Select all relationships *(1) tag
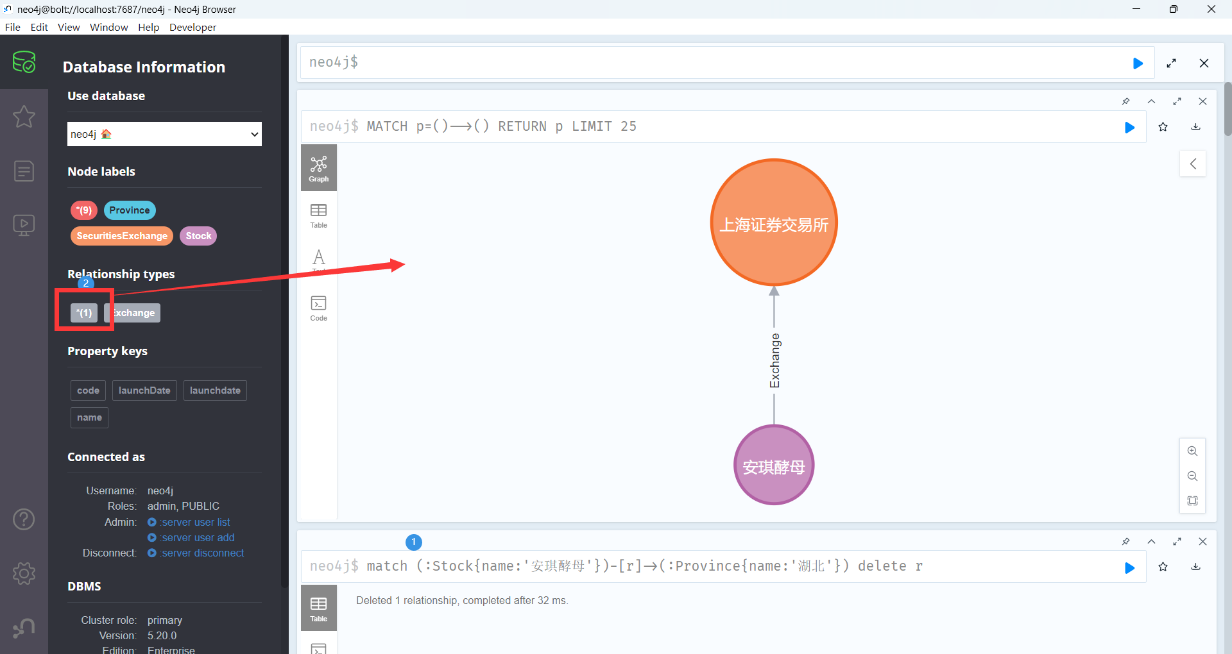Screen dimensions: 1232x654 point(84,313)
